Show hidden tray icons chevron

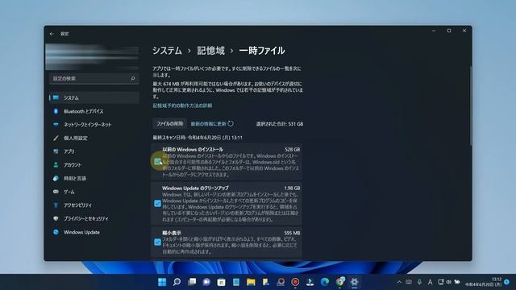click(x=399, y=282)
